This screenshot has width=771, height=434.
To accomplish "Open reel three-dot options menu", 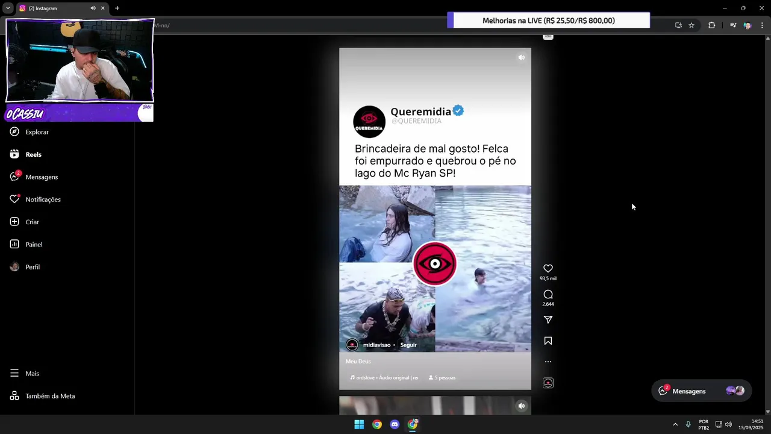I will pos(548,362).
